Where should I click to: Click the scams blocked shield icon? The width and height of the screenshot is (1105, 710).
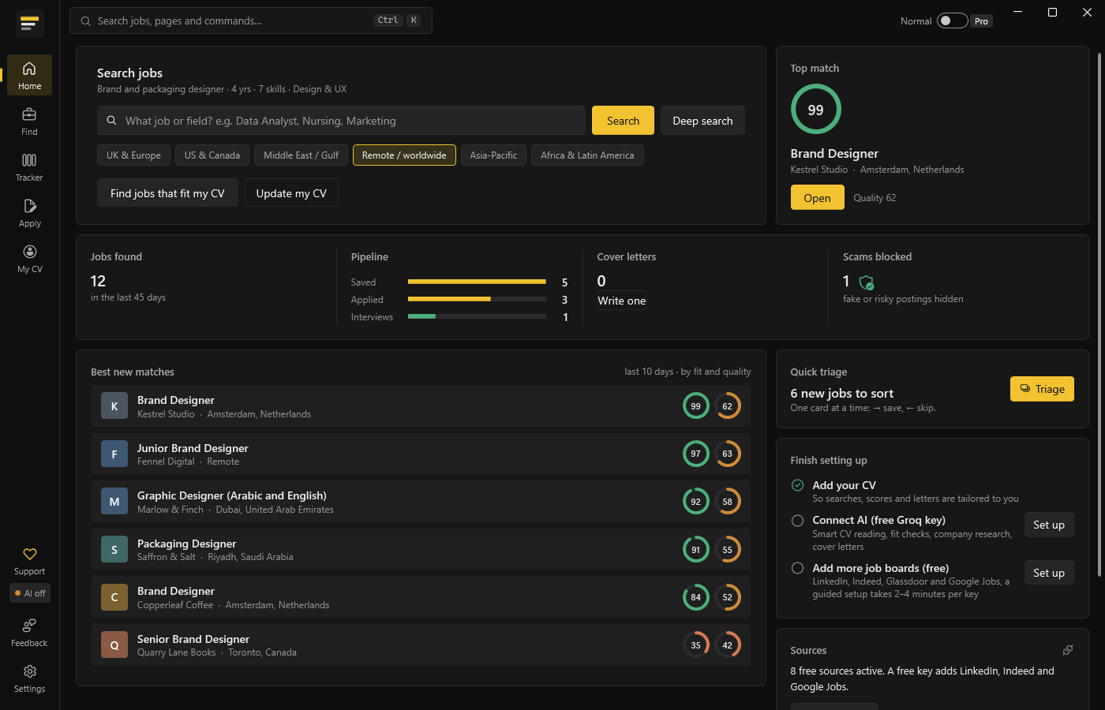[x=866, y=282]
